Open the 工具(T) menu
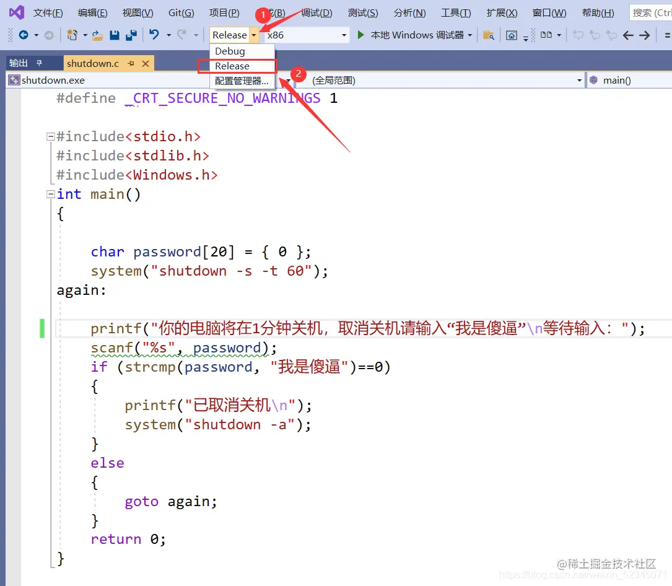 456,13
